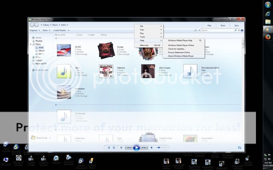Select Album under Music

[x=40, y=51]
